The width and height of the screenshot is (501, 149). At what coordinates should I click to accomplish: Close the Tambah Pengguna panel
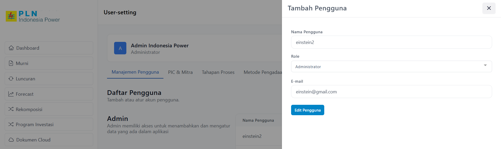tap(489, 8)
